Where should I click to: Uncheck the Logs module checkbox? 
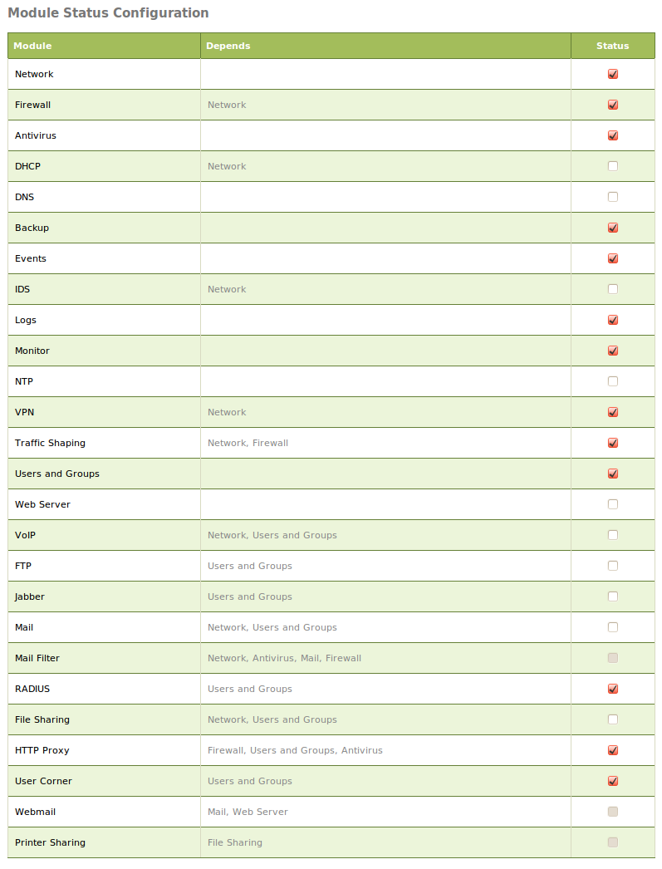613,320
